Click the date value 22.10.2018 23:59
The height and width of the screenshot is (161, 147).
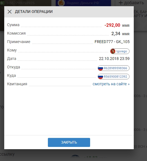tap(114, 59)
